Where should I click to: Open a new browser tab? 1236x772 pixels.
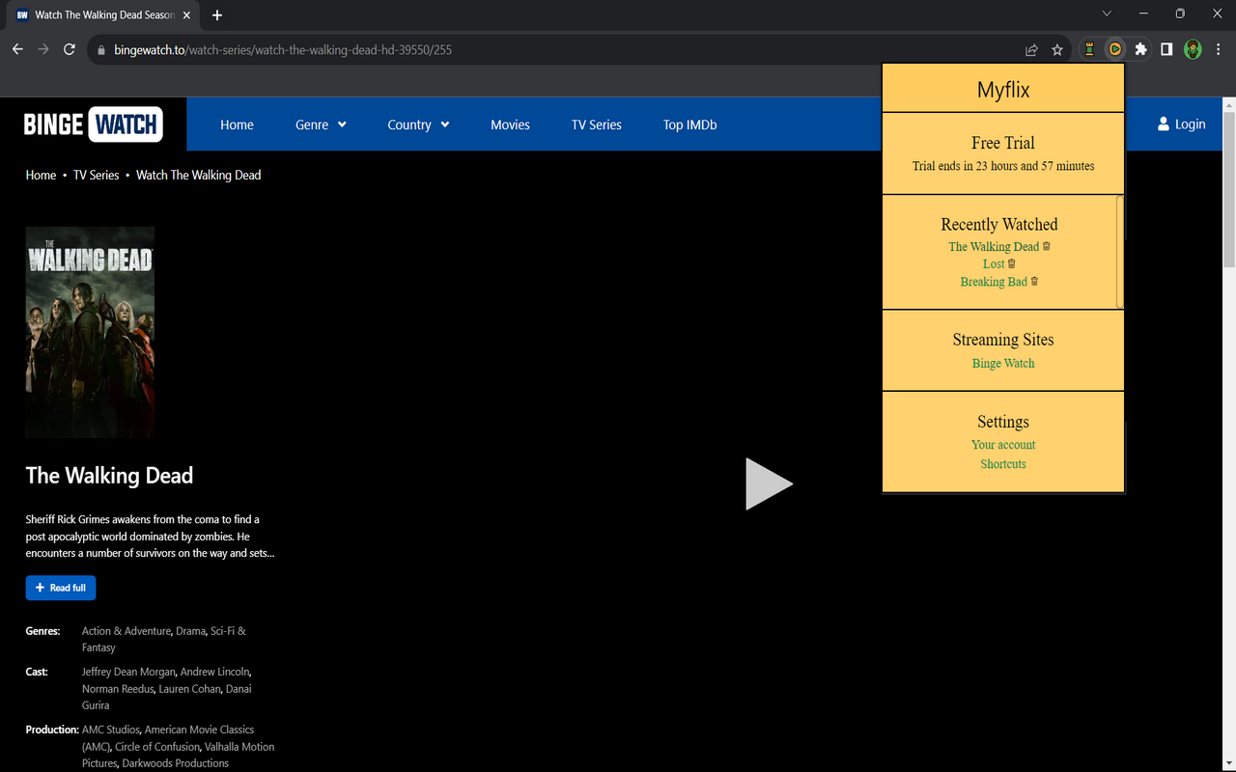216,14
